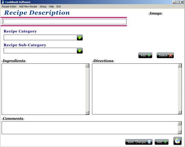Screen dimensions: 185x147
Task: Click the CookBook Software title bar icon
Action: coord(3,2)
